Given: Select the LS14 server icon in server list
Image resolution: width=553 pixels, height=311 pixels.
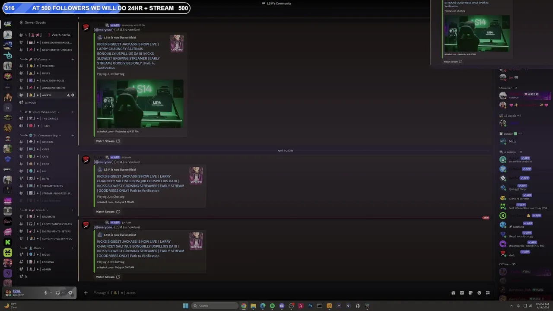Looking at the screenshot, I should [x=8, y=24].
